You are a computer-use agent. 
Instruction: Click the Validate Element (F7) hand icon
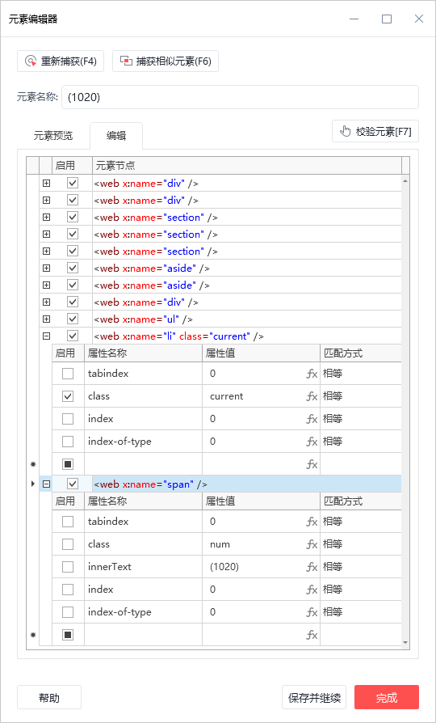pyautogui.click(x=346, y=132)
